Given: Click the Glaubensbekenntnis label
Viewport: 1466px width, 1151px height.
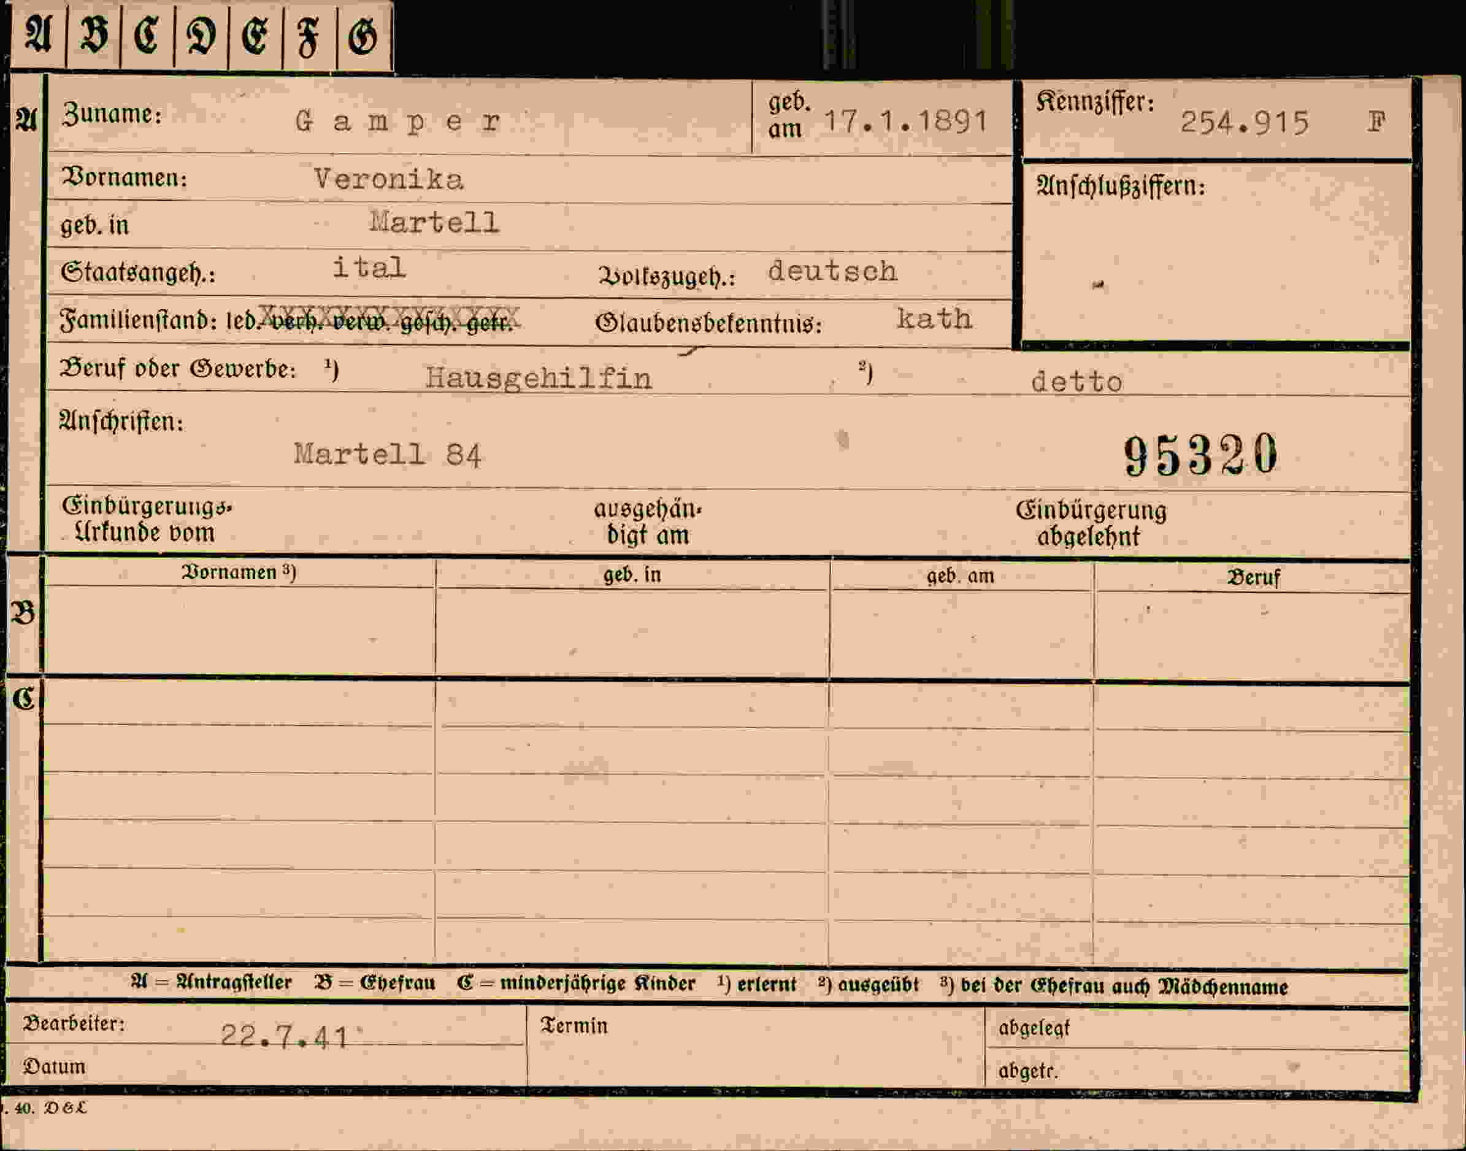Looking at the screenshot, I should (708, 324).
